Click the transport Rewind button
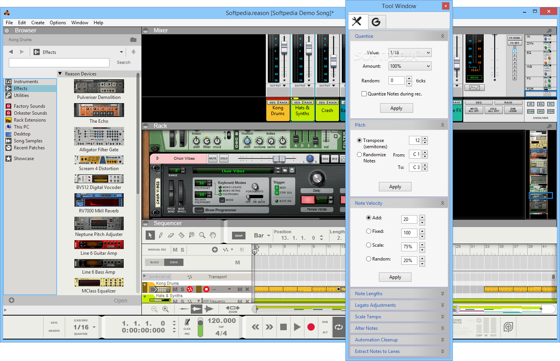Viewport: 560px width, 361px height. (256, 327)
